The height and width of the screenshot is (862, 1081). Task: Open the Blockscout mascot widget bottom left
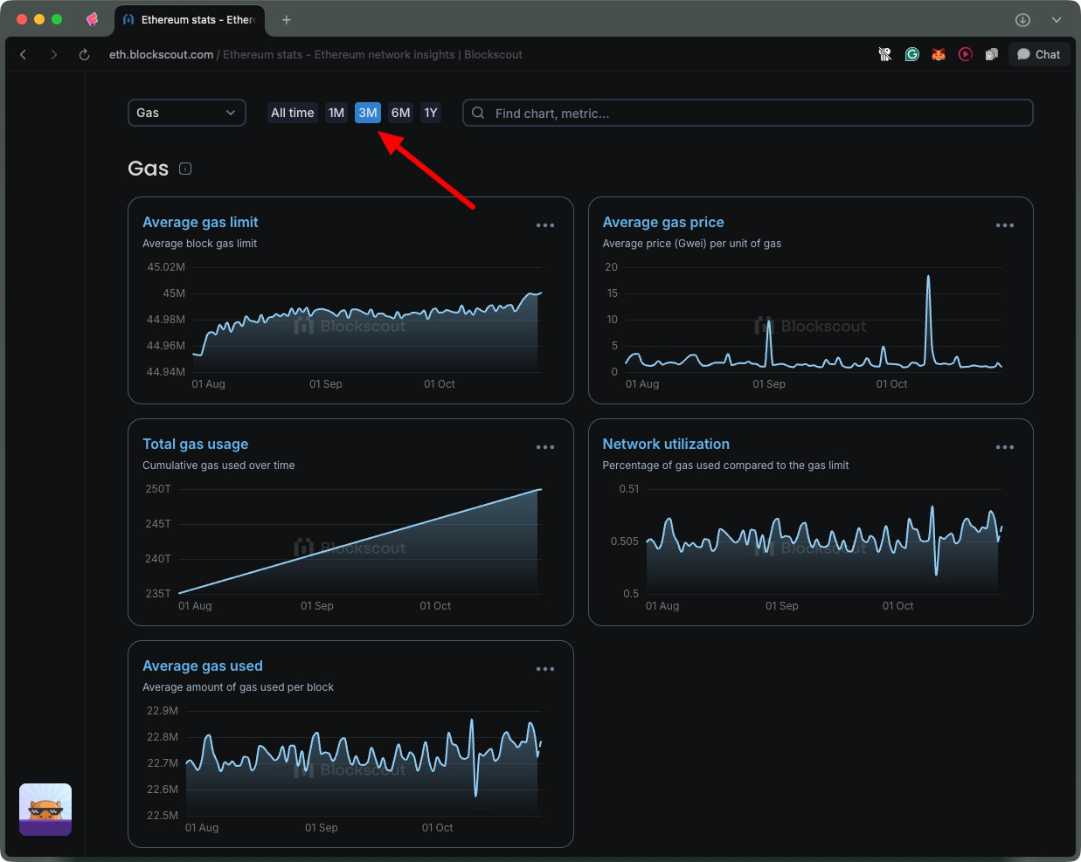click(45, 809)
